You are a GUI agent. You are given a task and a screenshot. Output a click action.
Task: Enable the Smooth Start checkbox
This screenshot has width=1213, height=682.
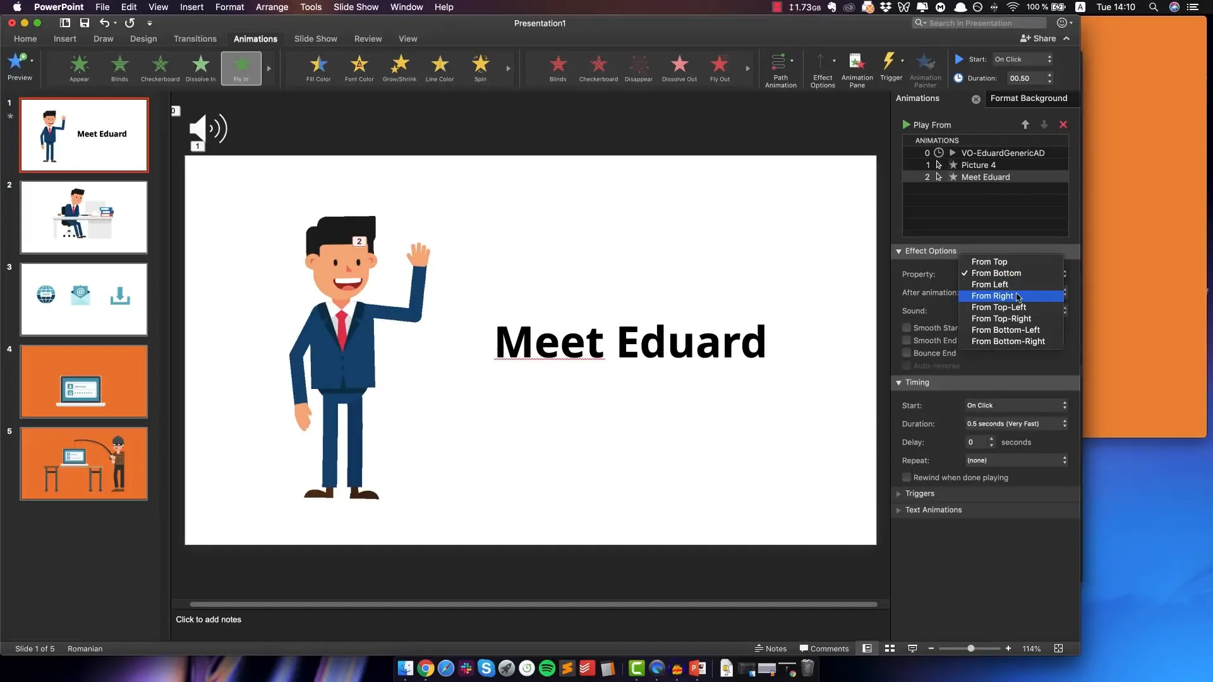(907, 328)
